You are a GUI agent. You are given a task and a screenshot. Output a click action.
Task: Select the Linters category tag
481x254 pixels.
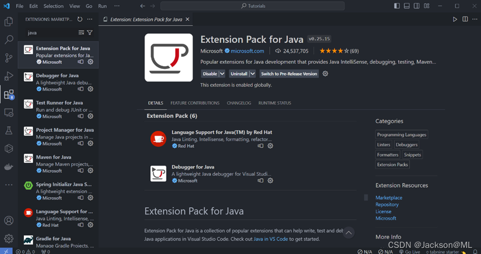(384, 145)
